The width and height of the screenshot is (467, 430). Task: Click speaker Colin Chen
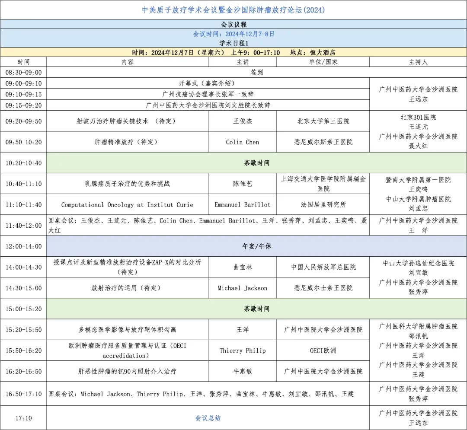[243, 142]
